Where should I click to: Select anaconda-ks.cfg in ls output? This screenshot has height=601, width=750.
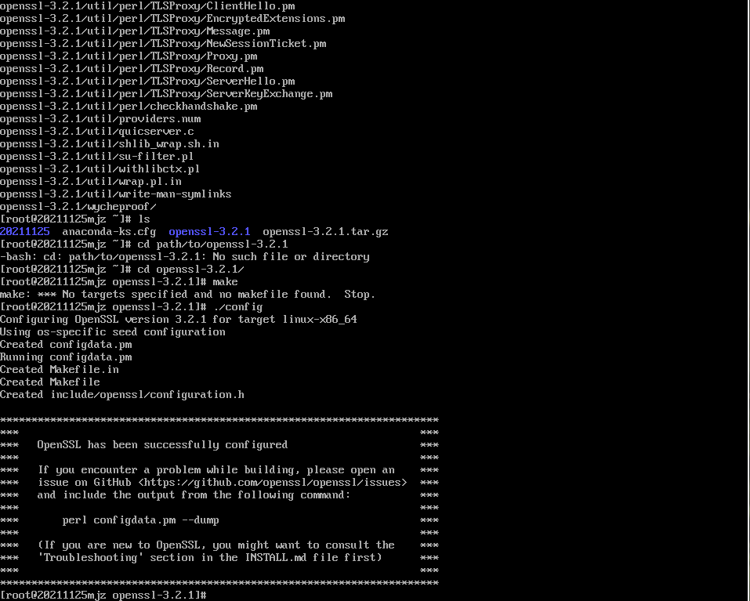click(x=109, y=231)
